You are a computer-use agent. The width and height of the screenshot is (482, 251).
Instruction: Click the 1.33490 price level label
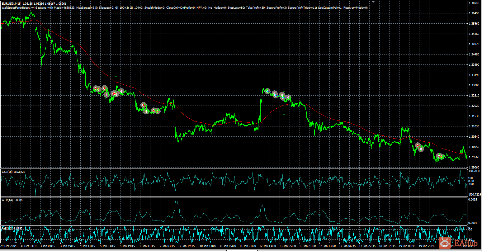tap(473, 75)
